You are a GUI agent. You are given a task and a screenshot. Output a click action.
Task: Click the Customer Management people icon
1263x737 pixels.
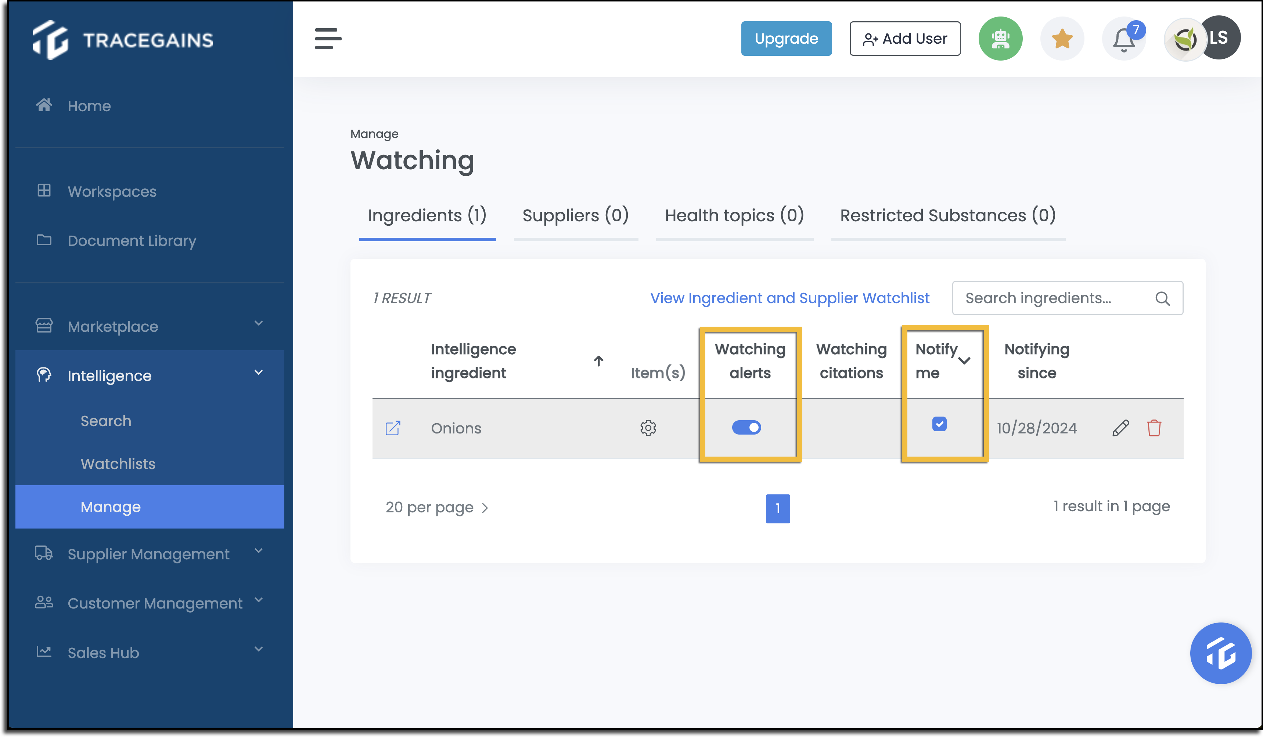pyautogui.click(x=44, y=602)
